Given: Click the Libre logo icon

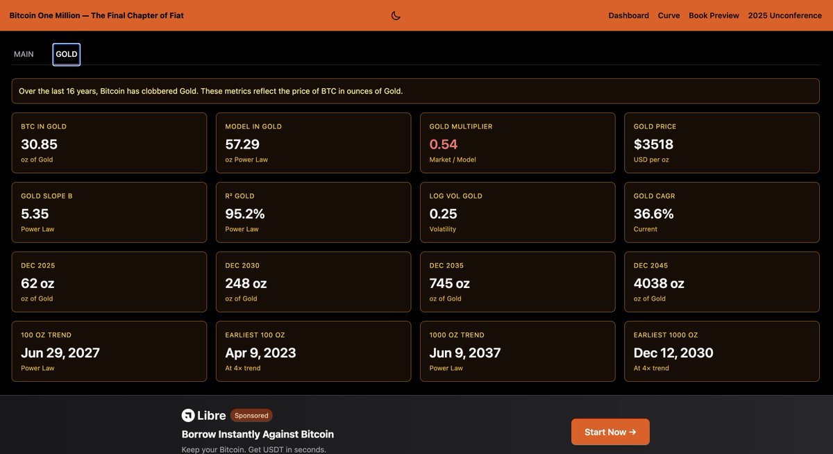Looking at the screenshot, I should click(188, 415).
